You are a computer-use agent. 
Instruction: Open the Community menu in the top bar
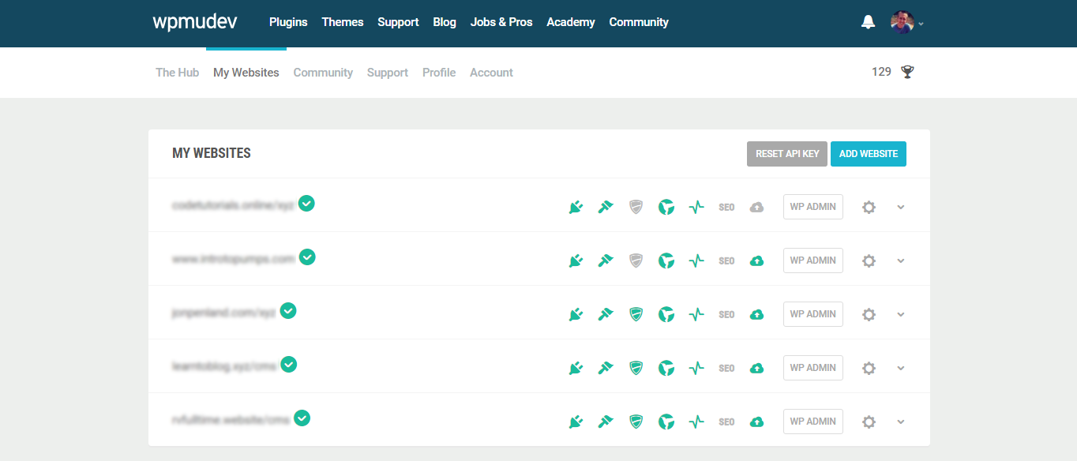pos(639,22)
